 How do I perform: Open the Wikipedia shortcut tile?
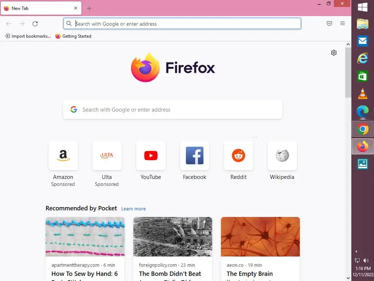[282, 156]
